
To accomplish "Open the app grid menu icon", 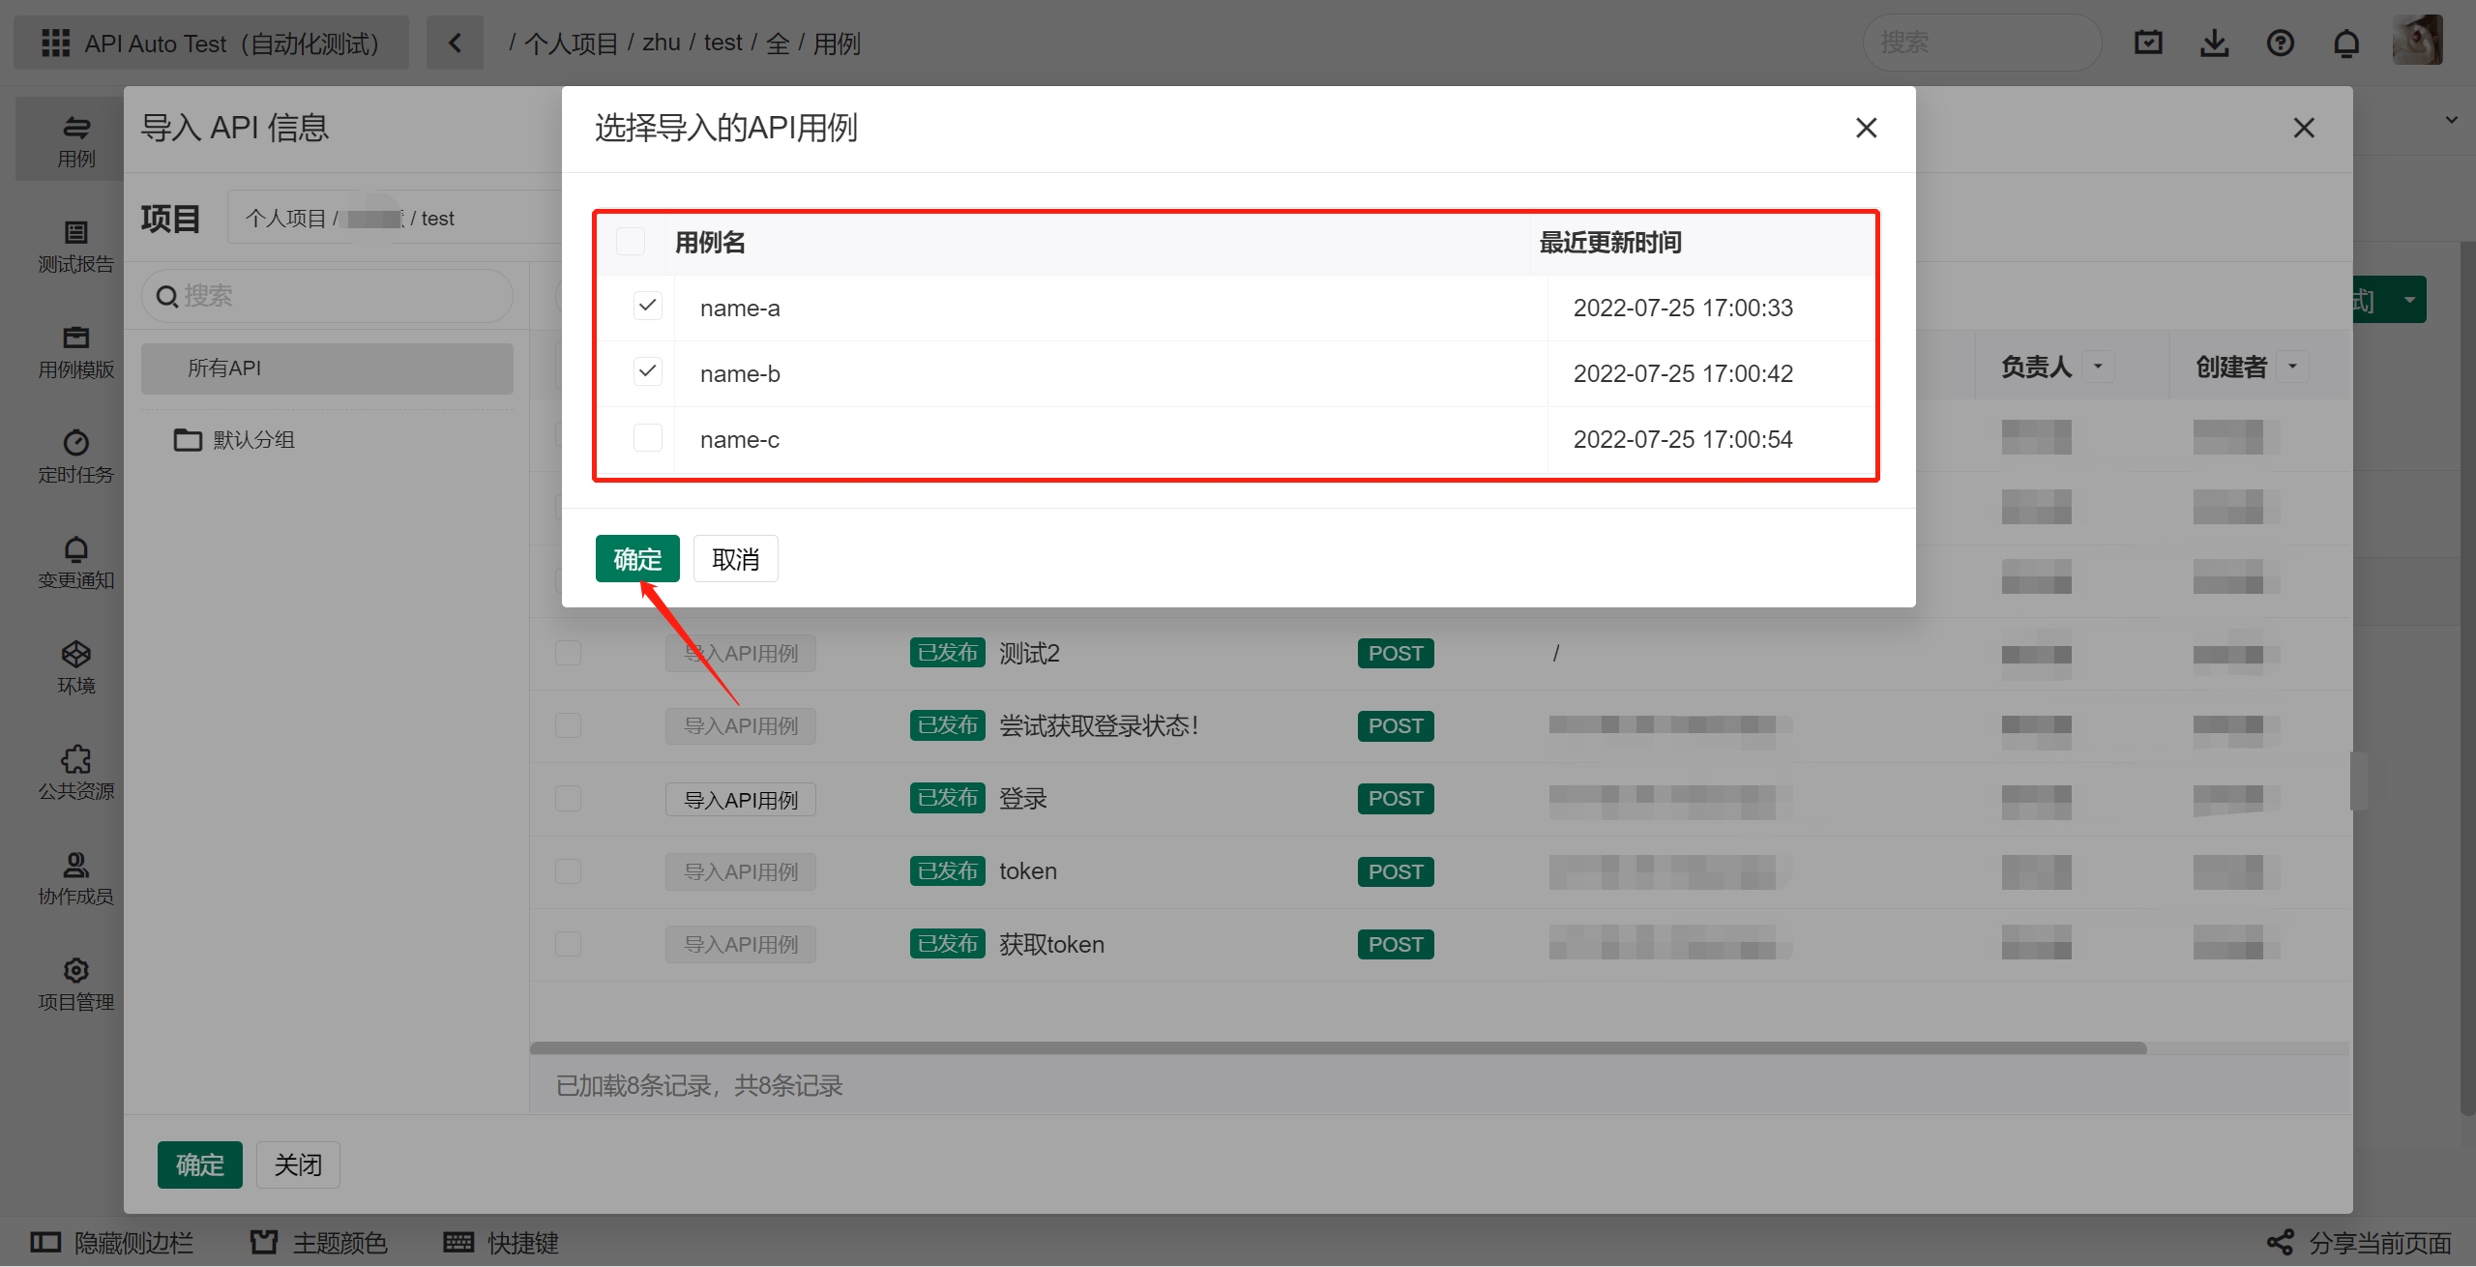I will pos(55,43).
